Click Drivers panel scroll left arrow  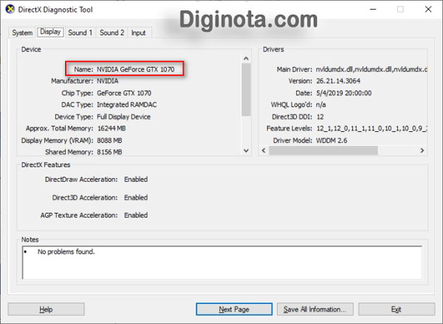(x=264, y=150)
